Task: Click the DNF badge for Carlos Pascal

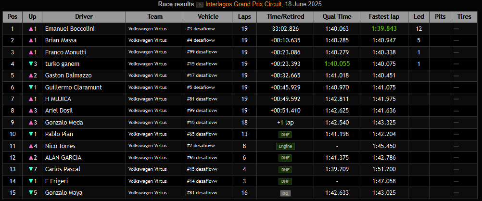Action: coord(285,169)
